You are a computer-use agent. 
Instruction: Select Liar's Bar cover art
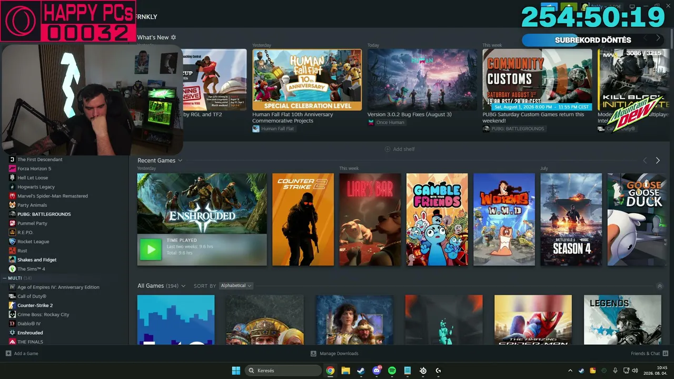click(370, 220)
